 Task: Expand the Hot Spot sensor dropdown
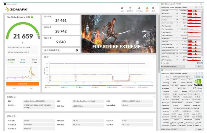[x=177, y=20]
